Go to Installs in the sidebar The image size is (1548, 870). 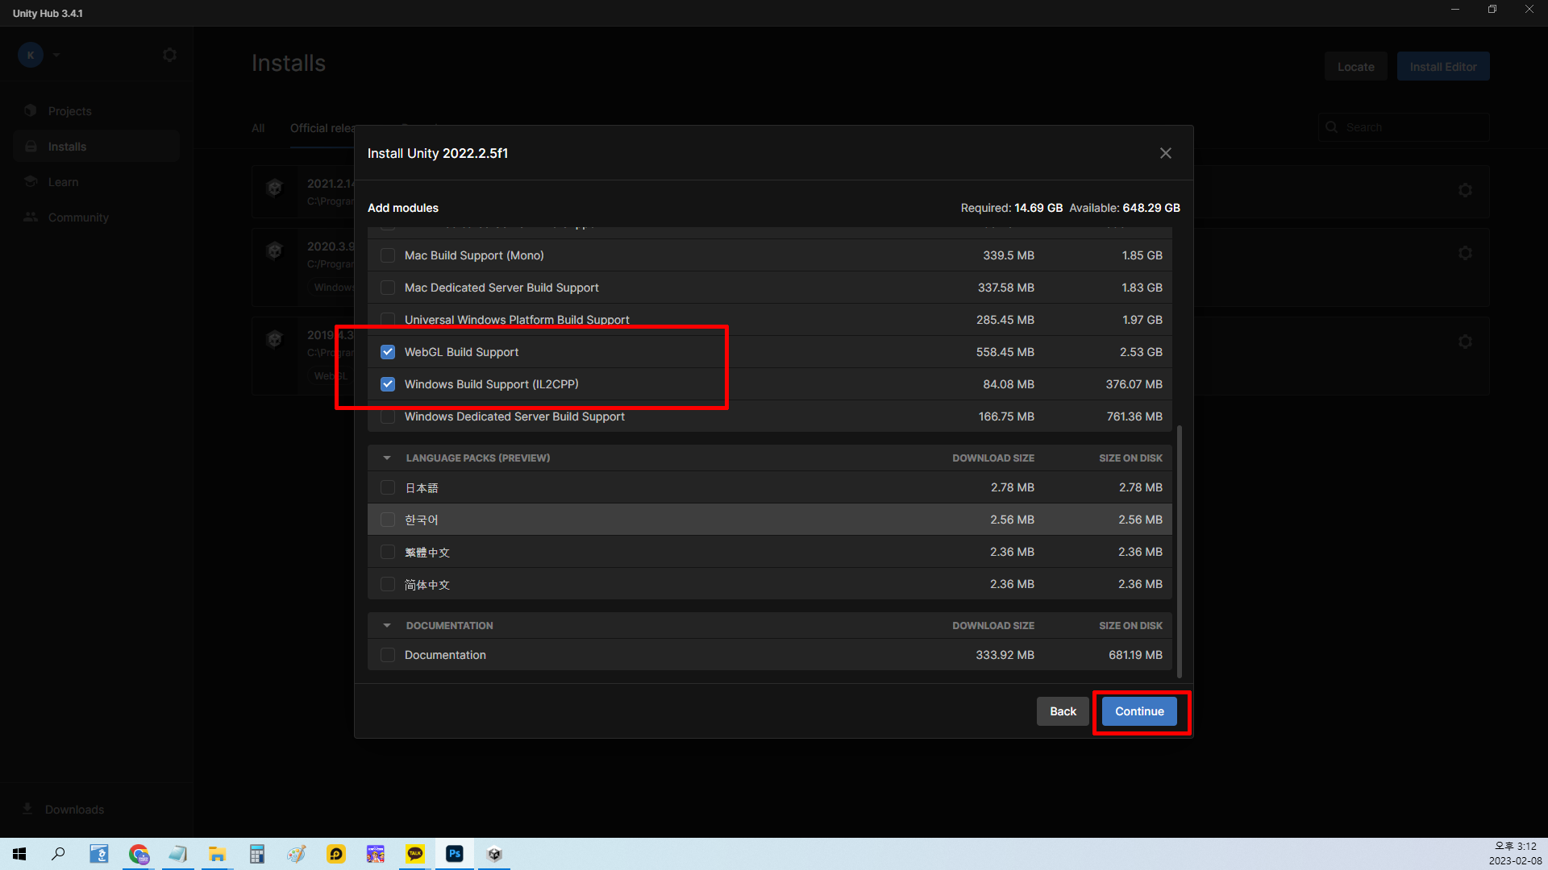pyautogui.click(x=96, y=147)
